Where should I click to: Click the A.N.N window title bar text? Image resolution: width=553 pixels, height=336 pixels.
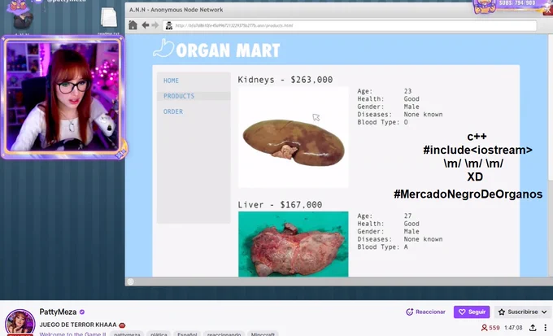pyautogui.click(x=176, y=10)
